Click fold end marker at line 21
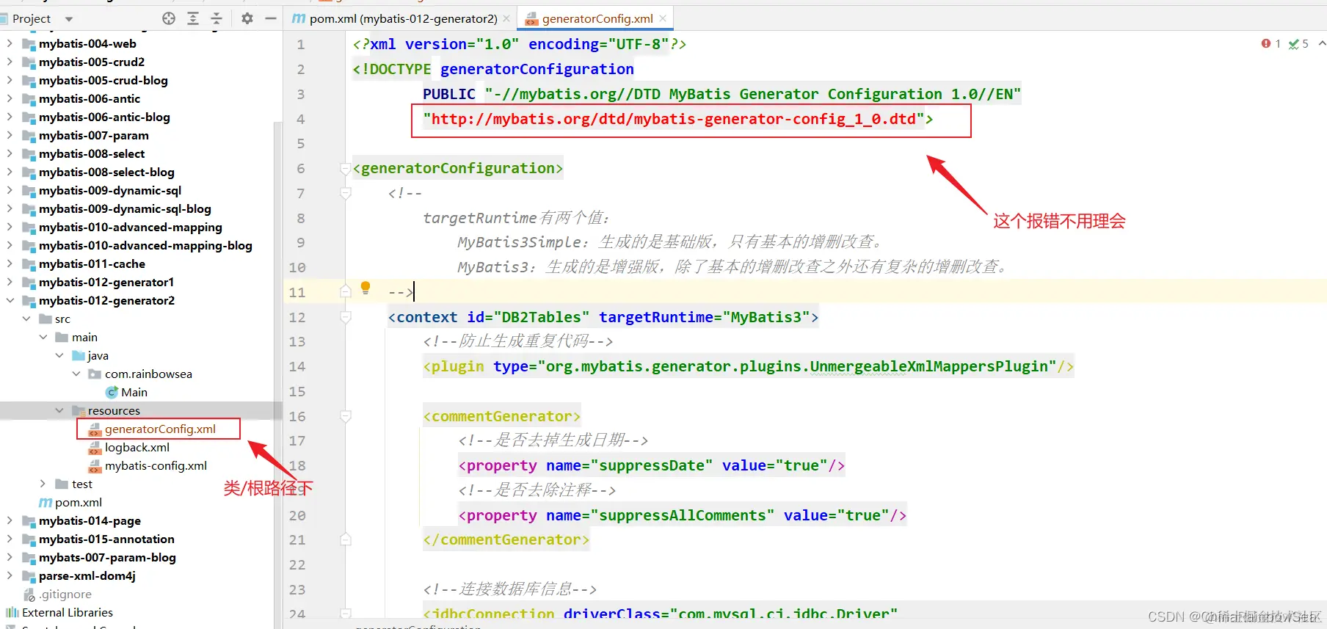This screenshot has height=629, width=1327. [346, 539]
